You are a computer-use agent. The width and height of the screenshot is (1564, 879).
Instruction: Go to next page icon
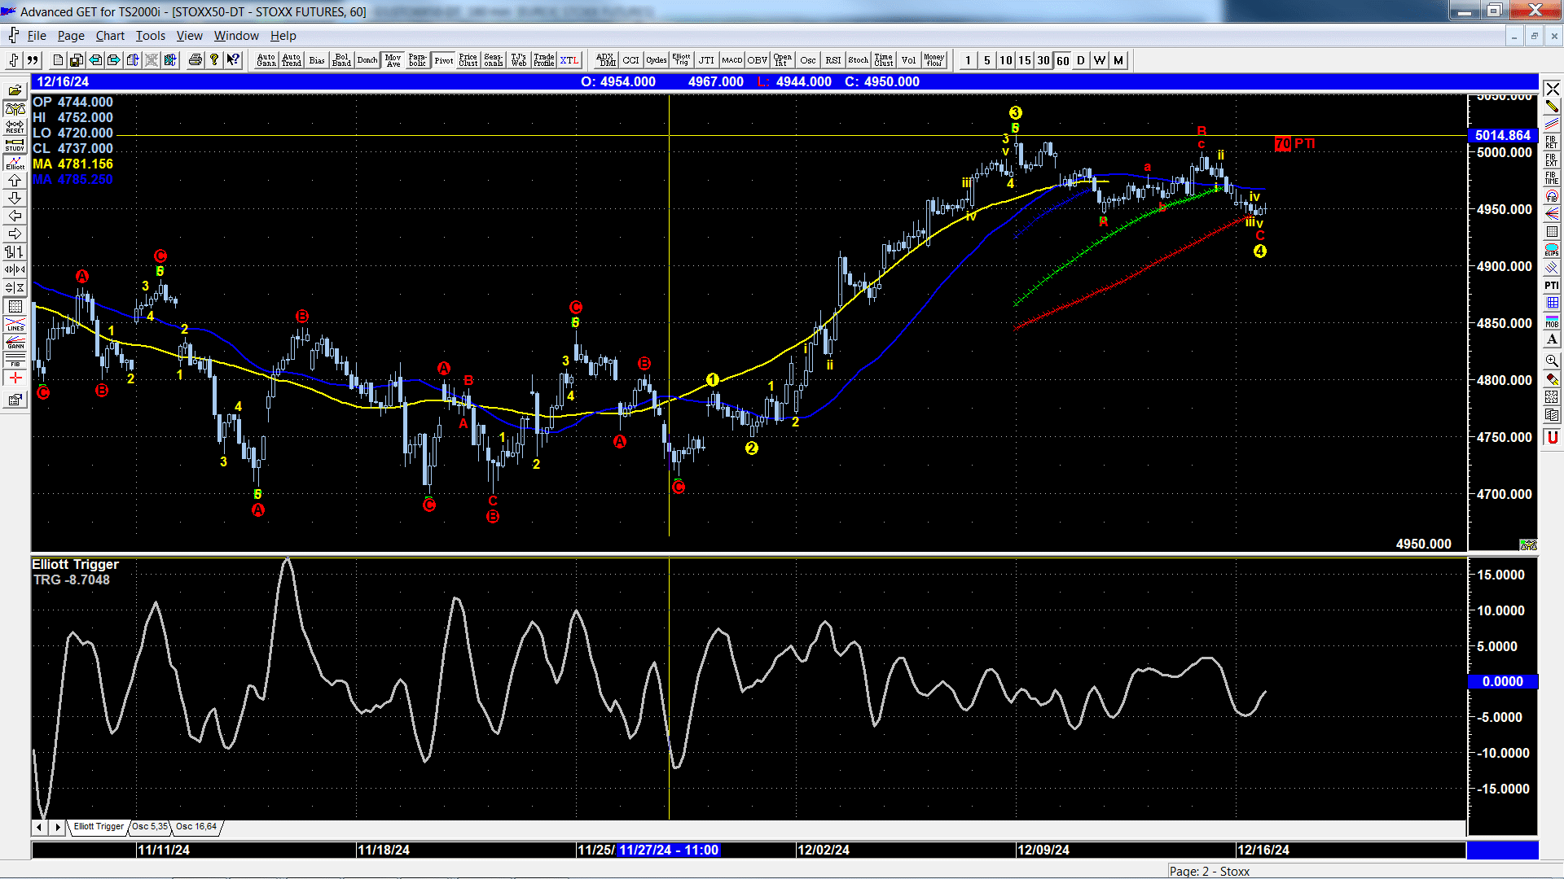(x=114, y=60)
